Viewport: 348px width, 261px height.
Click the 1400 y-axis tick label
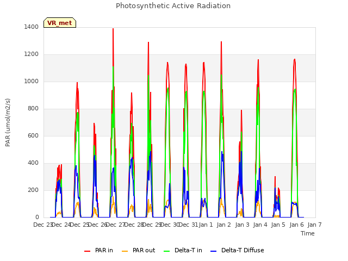tap(32, 27)
